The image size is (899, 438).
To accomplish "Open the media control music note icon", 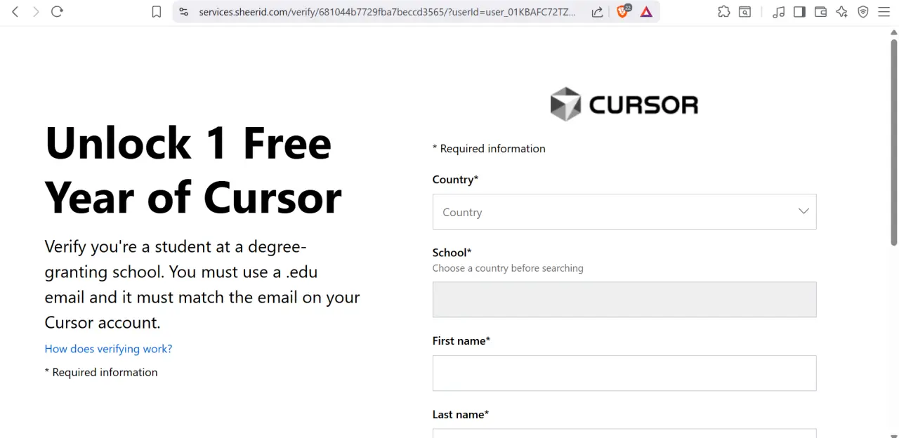I will pos(778,12).
